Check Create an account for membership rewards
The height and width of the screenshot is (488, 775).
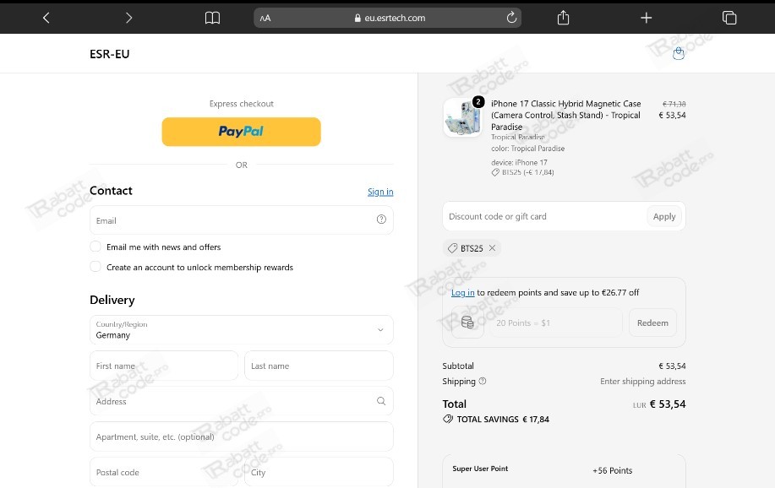[96, 267]
